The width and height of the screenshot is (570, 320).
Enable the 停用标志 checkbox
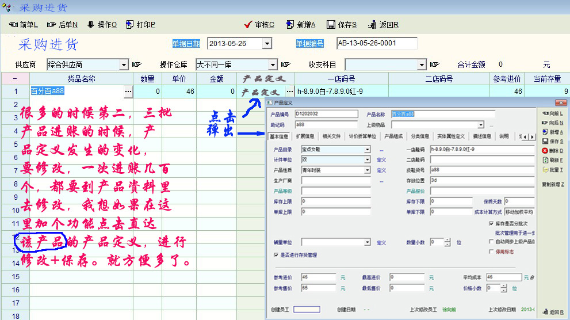pyautogui.click(x=491, y=252)
